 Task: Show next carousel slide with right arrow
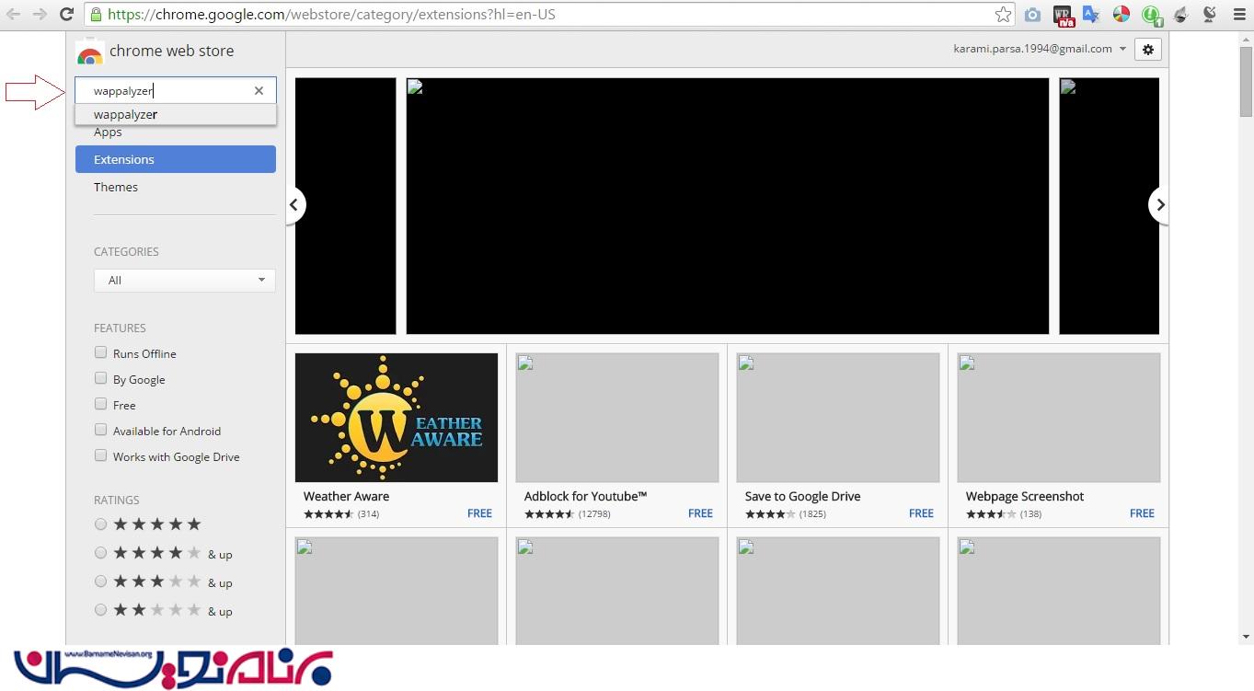[x=1160, y=205]
